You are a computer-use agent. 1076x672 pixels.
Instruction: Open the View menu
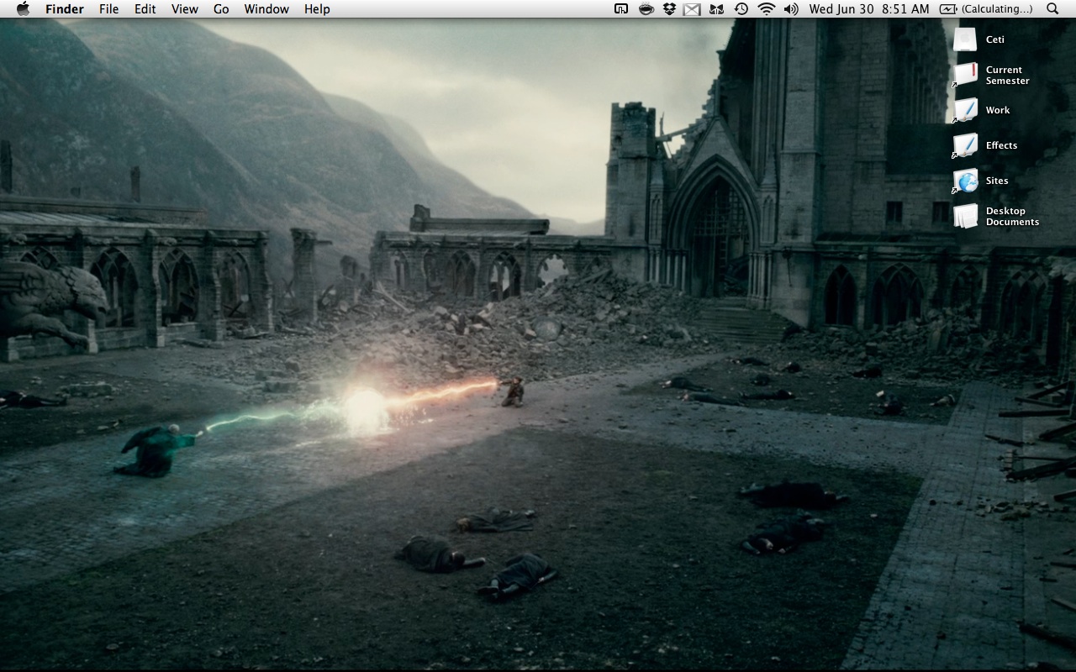click(185, 9)
